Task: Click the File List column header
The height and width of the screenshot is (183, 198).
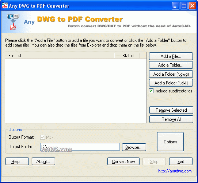Action: [x=60, y=55]
